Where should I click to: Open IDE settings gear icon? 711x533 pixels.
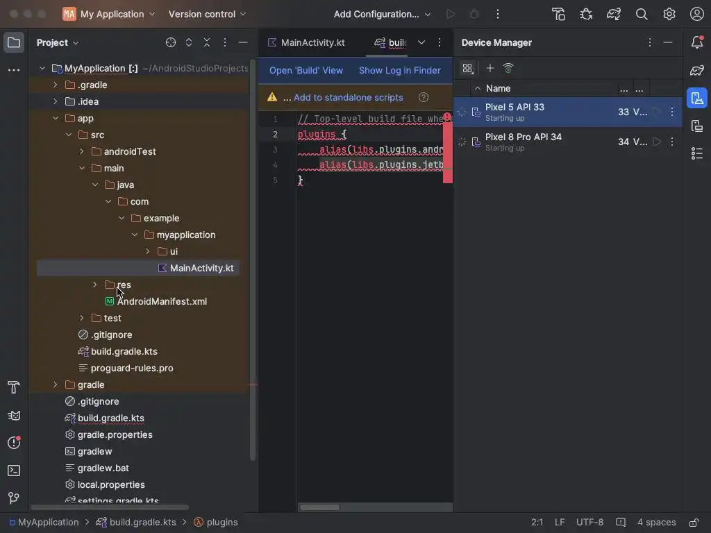[x=669, y=14]
